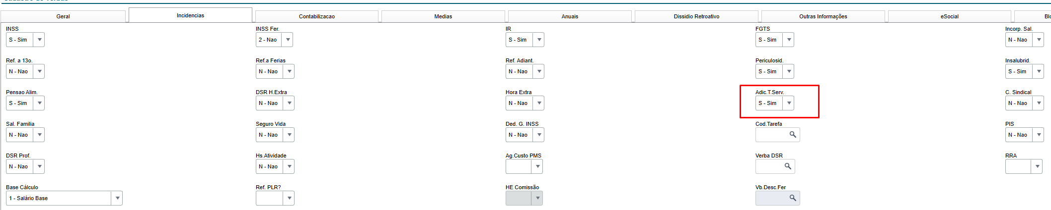Click the Vb.Desc.Fer search magnifier icon

pyautogui.click(x=793, y=198)
